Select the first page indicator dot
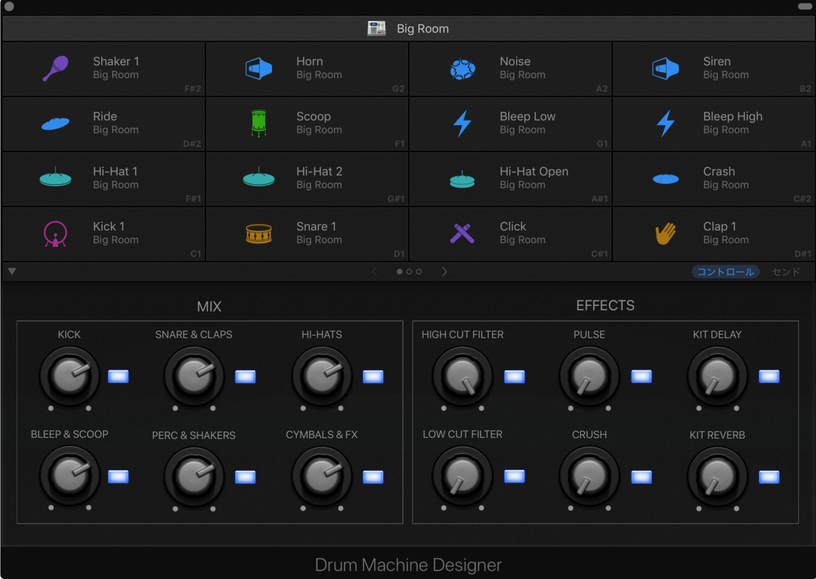 coord(400,271)
